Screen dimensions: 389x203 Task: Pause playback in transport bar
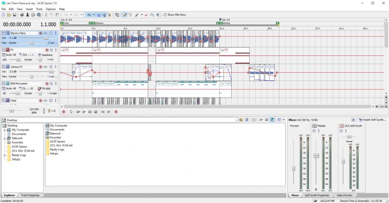[x=90, y=112]
